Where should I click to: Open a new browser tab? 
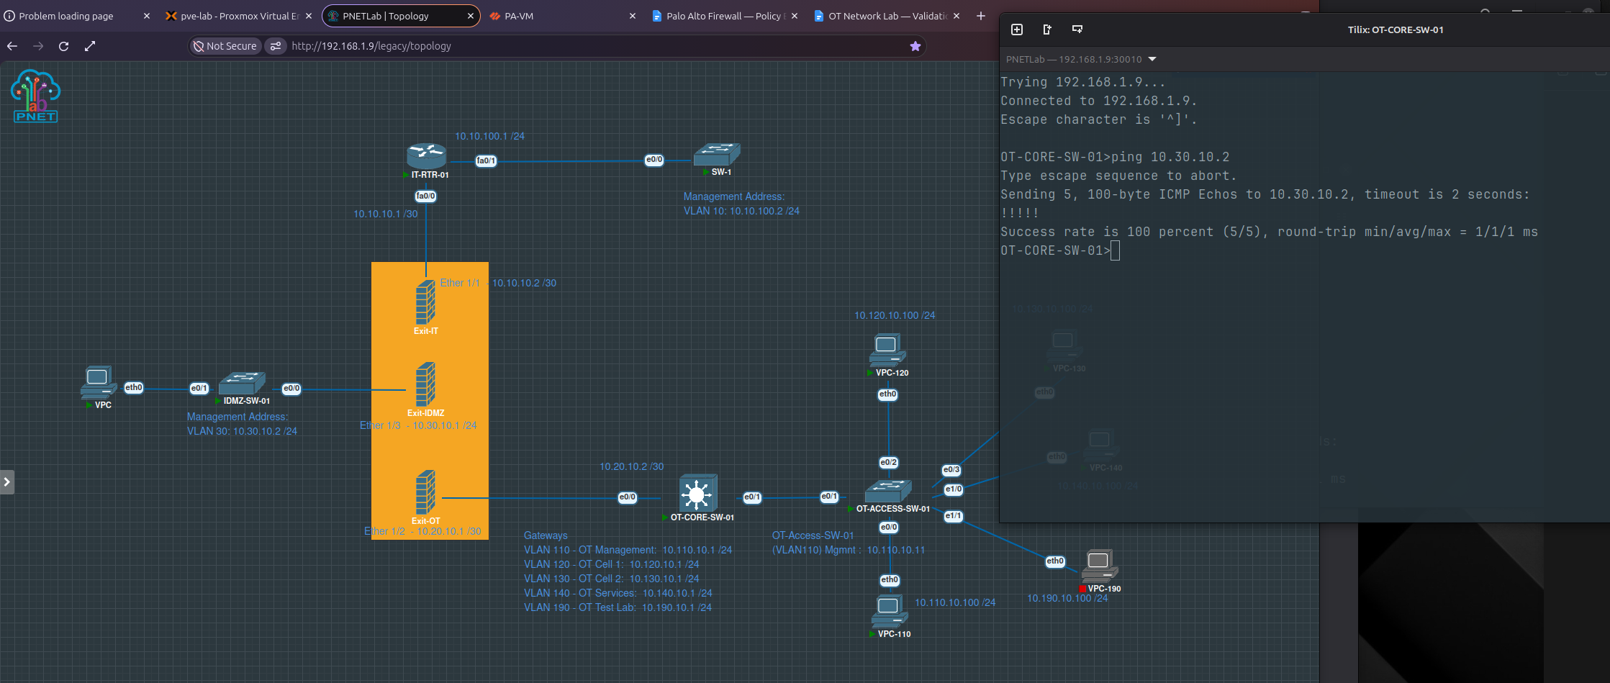(980, 16)
